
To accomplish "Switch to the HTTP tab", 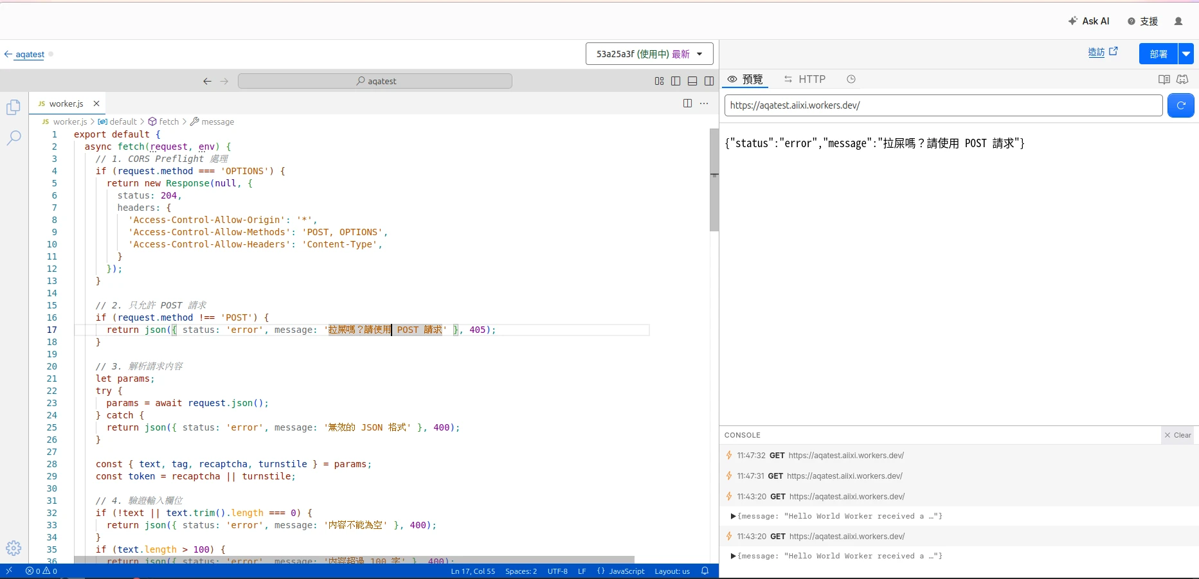I will (805, 79).
